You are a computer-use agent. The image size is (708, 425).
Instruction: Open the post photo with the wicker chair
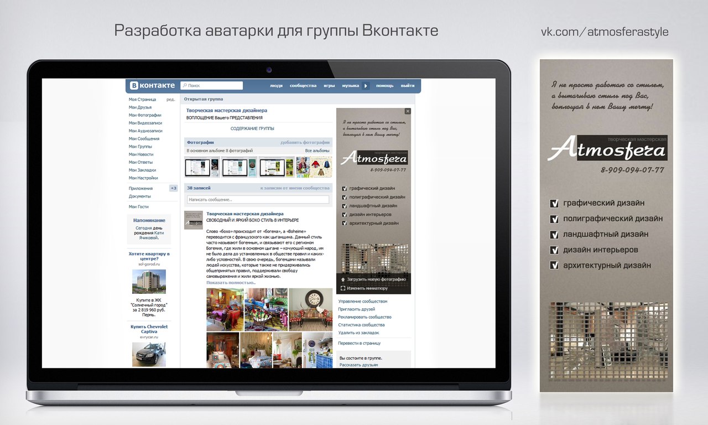click(x=266, y=309)
